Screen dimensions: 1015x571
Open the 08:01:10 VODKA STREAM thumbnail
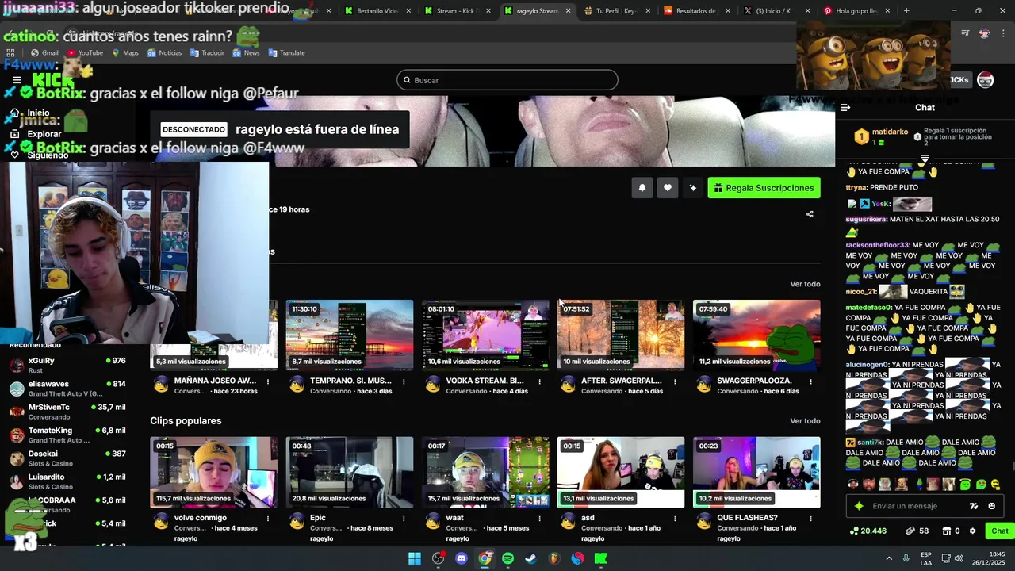pyautogui.click(x=485, y=335)
